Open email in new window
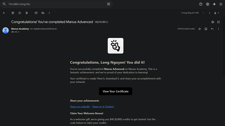The height and width of the screenshot is (126, 225). click(218, 22)
